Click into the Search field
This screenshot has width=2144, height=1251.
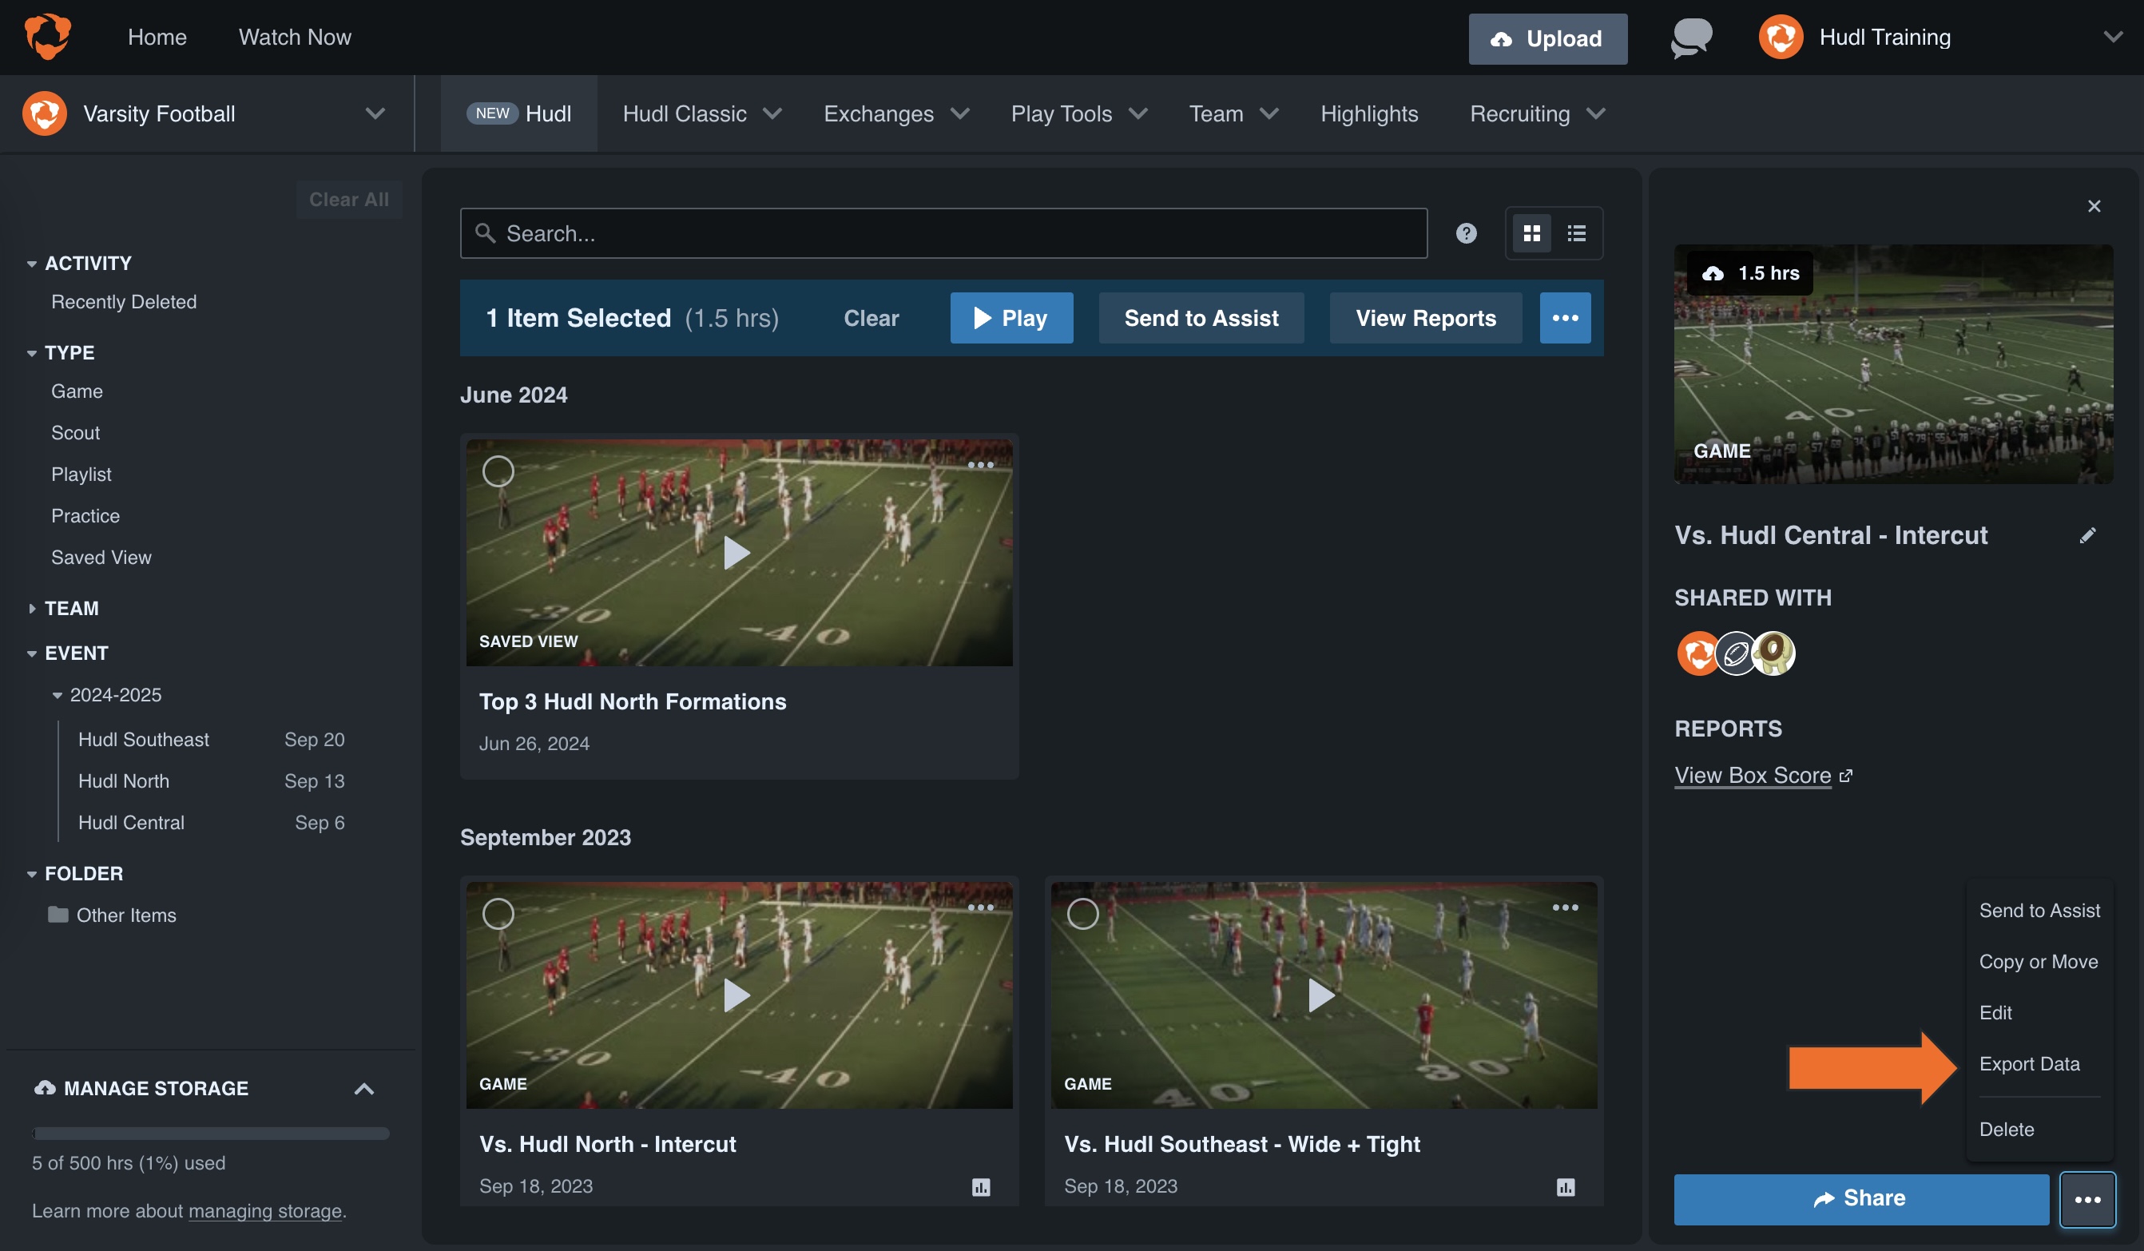pos(943,233)
